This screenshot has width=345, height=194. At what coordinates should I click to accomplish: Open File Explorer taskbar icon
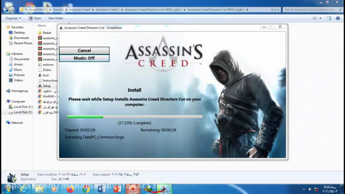[x=39, y=189]
